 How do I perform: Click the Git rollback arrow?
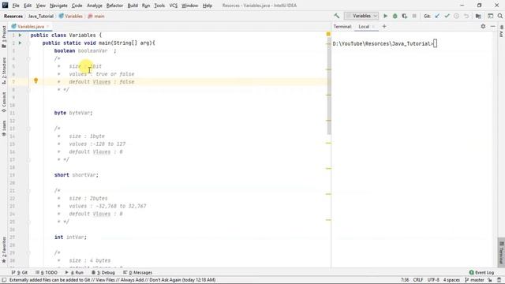[x=466, y=16]
